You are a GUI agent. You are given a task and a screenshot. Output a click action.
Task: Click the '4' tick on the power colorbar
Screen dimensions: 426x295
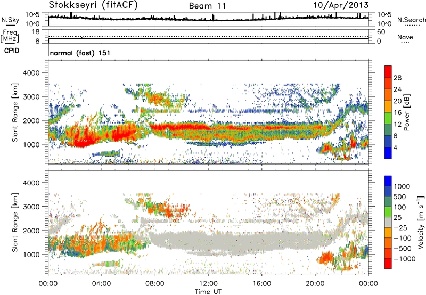pos(395,147)
